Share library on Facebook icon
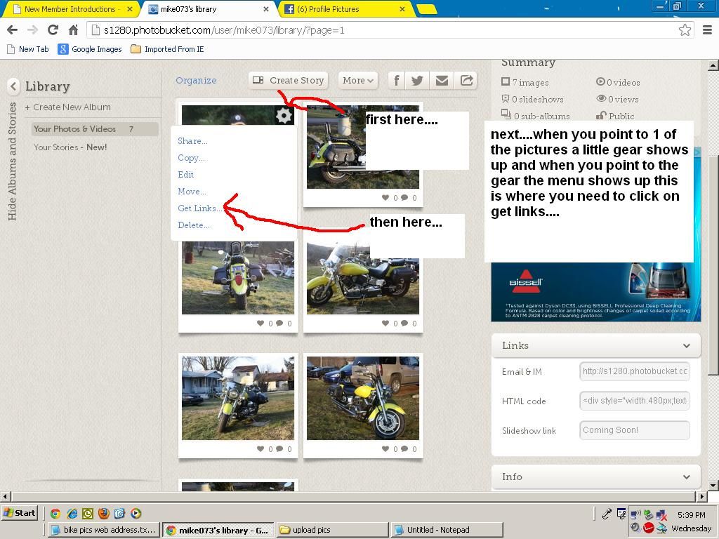719x539 pixels. 396,81
